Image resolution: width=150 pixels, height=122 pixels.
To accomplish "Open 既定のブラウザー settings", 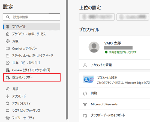I will click(x=32, y=77).
